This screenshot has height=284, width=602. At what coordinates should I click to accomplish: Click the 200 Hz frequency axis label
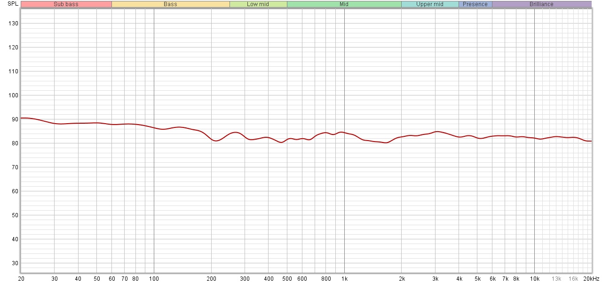[x=211, y=278]
